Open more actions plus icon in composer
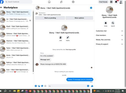Screen dimensions: 126x93 (36, 86)
